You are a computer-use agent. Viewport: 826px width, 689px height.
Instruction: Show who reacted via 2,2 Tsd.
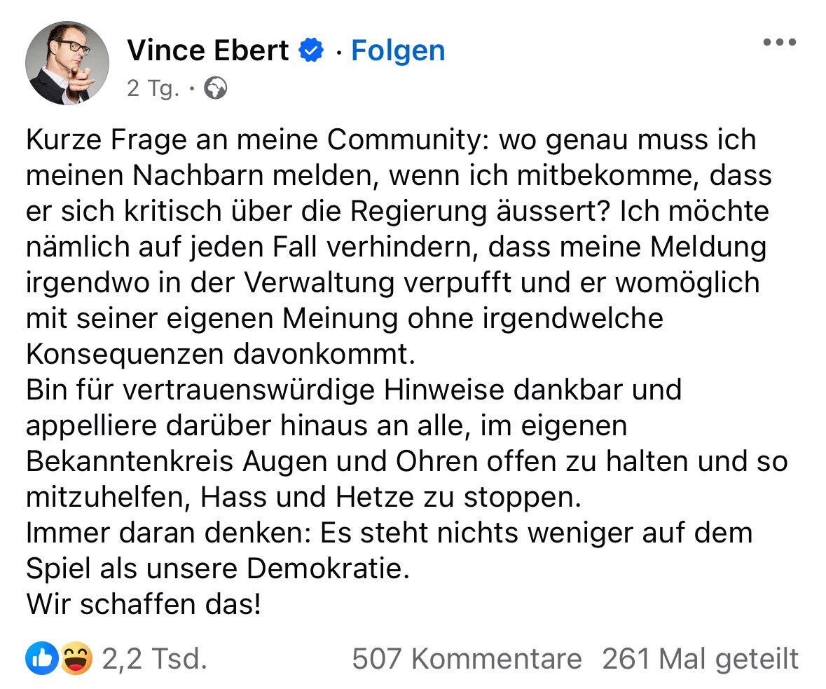154,658
